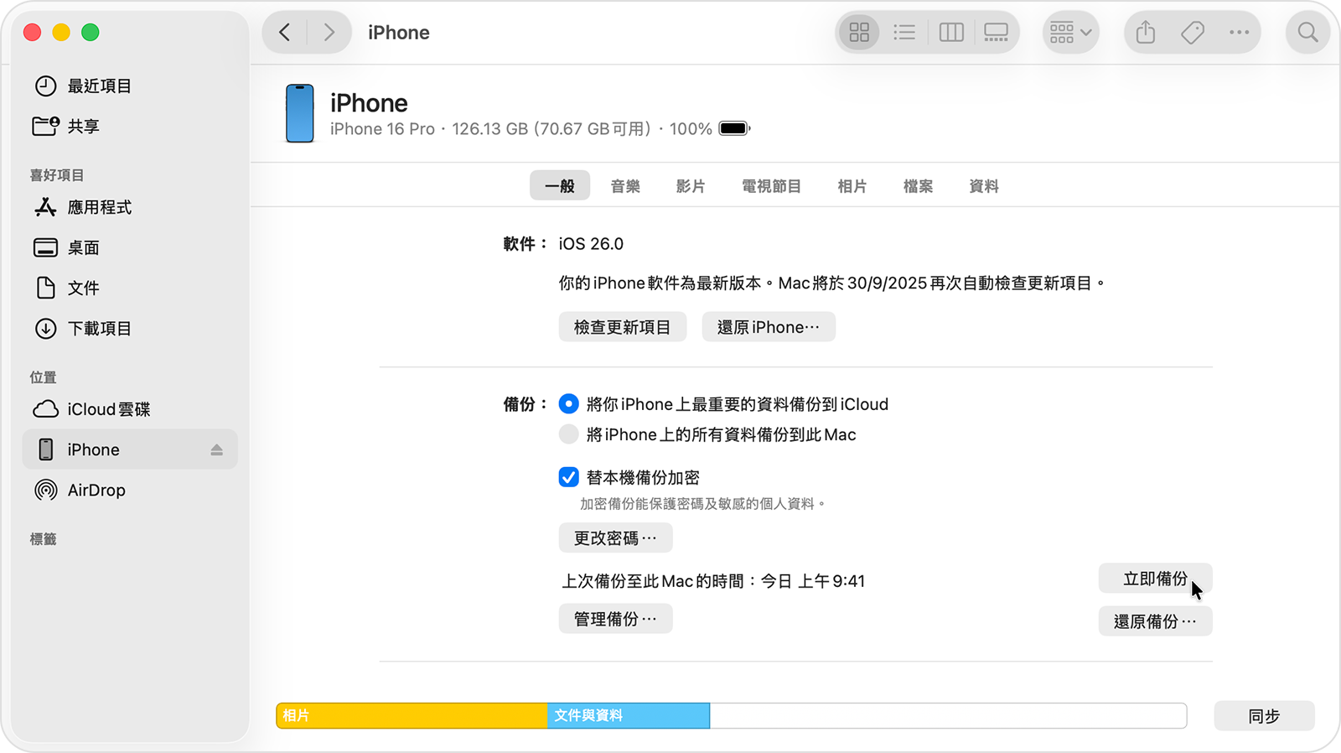Open 文件 in the sidebar
This screenshot has height=753, width=1341.
pos(130,288)
